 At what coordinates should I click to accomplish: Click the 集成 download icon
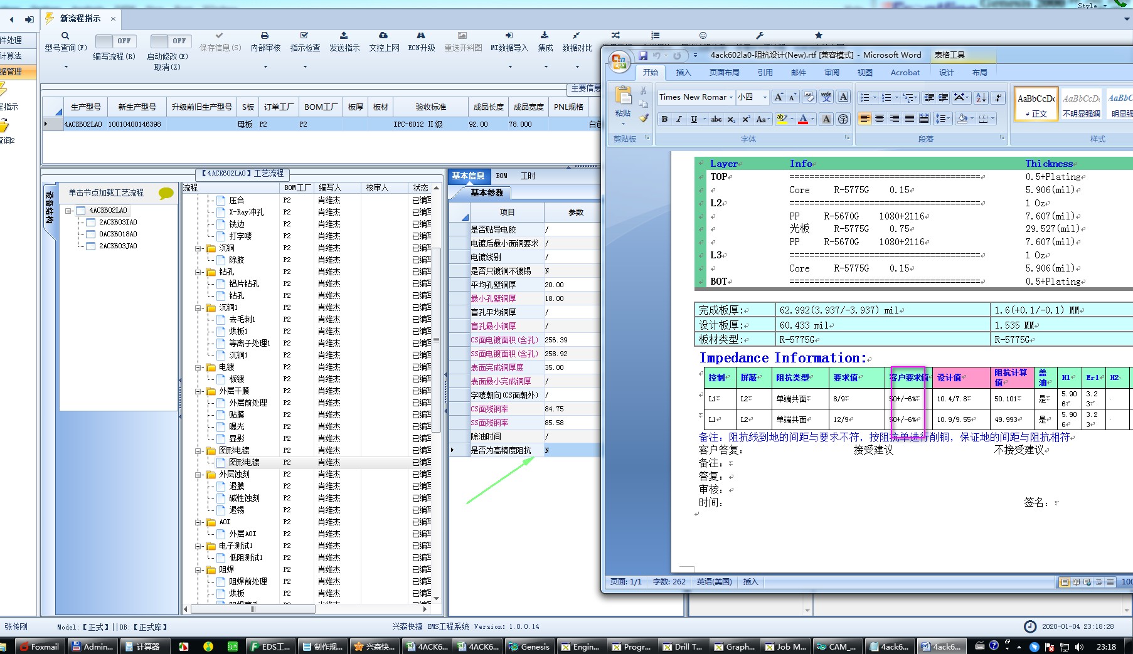coord(545,36)
